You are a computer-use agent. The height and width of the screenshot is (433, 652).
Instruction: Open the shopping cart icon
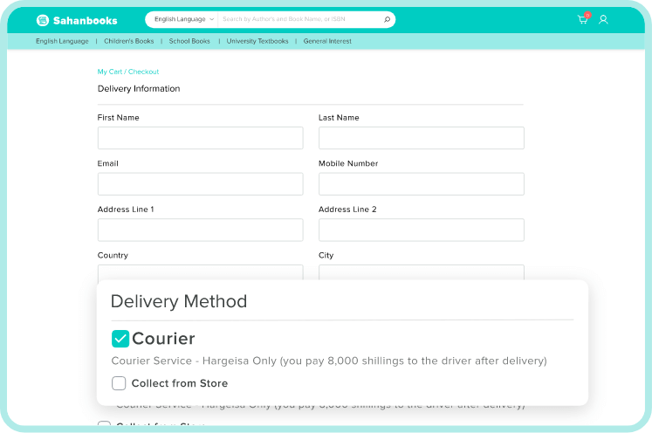pyautogui.click(x=582, y=19)
